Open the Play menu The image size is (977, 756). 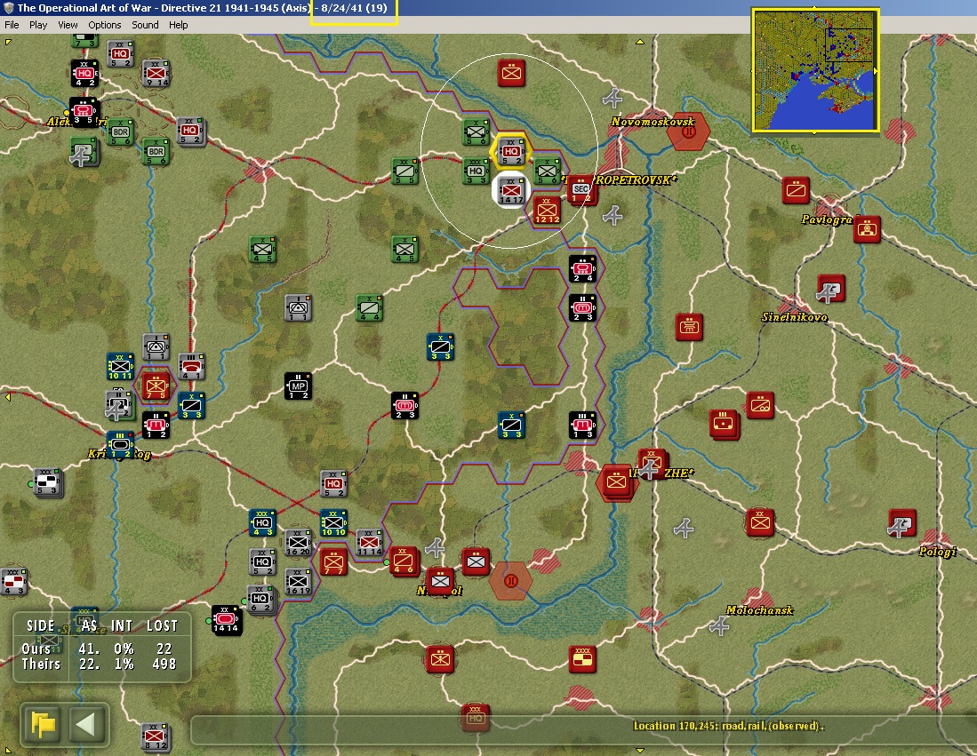[x=38, y=25]
